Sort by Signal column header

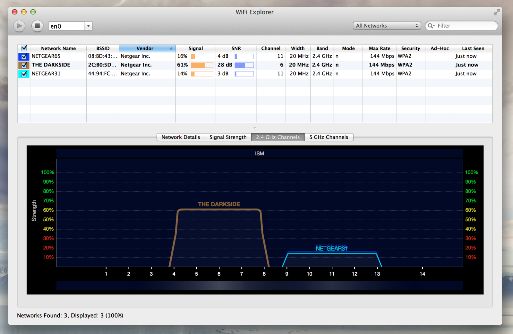[x=196, y=48]
